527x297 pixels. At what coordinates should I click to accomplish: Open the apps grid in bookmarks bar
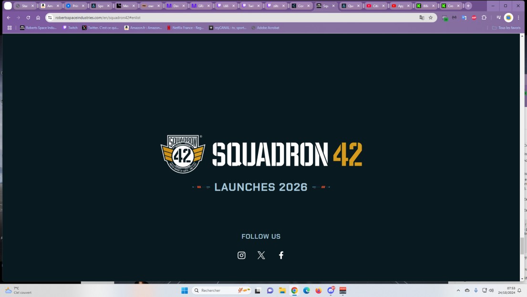(x=10, y=28)
